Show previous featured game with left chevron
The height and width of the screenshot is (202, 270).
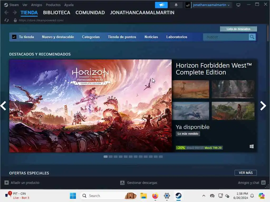(3, 106)
